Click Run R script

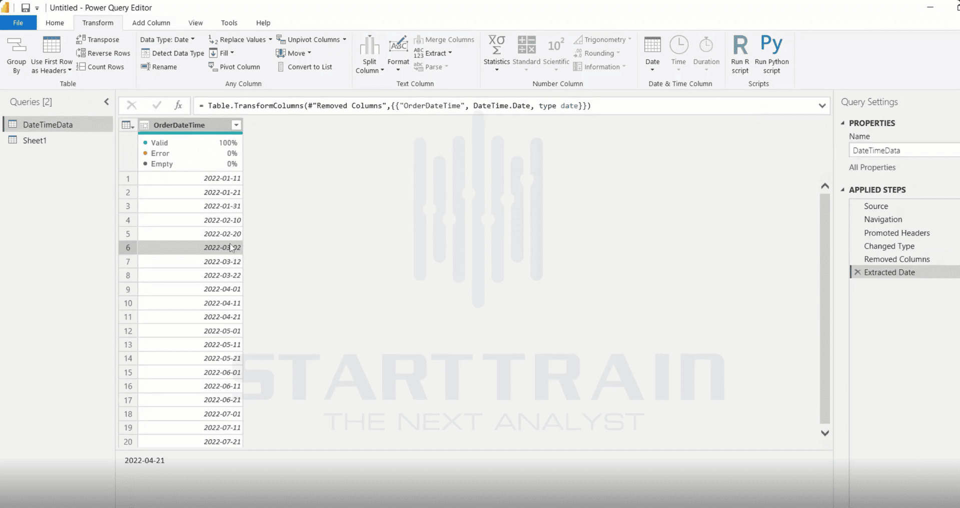coord(740,55)
